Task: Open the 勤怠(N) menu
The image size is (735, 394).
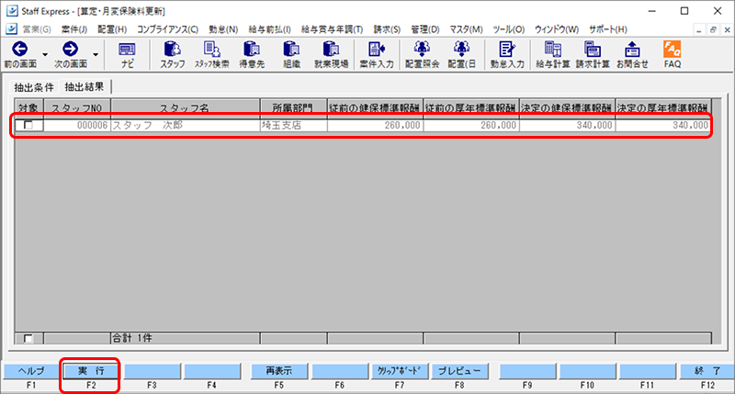Action: click(x=223, y=29)
